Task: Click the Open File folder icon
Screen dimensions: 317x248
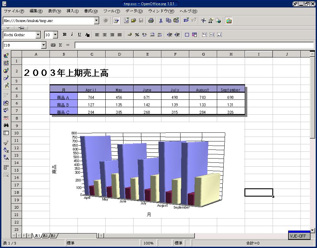Action: tap(134, 21)
